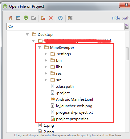Select the 1.png file
The image size is (130, 139).
(49, 125)
